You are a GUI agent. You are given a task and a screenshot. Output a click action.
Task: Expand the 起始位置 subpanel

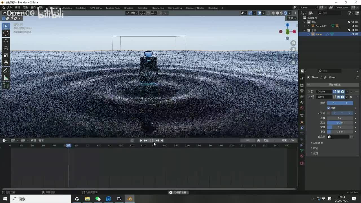[312, 143]
